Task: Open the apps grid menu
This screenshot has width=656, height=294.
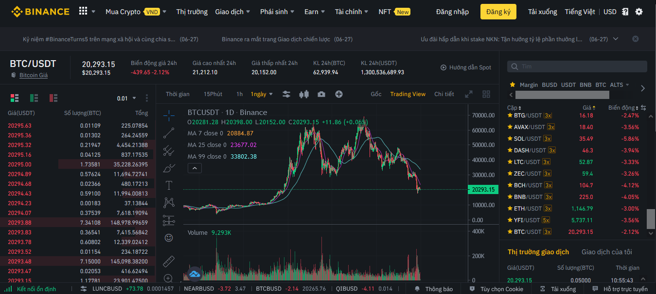Action: 83,11
